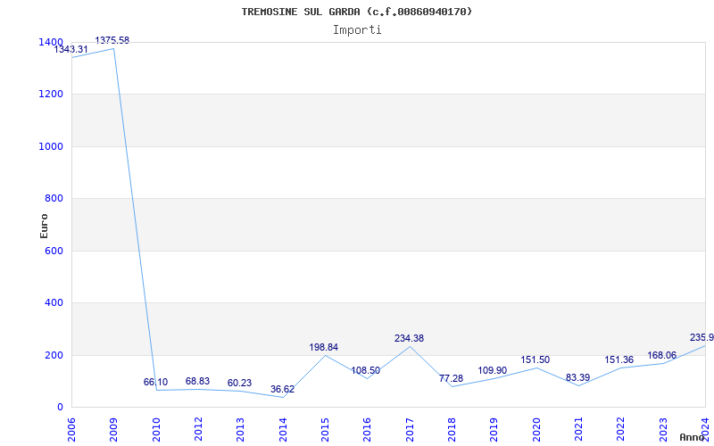This screenshot has height=446, width=714.
Task: Click x-axis year 2017
Action: [x=410, y=429]
